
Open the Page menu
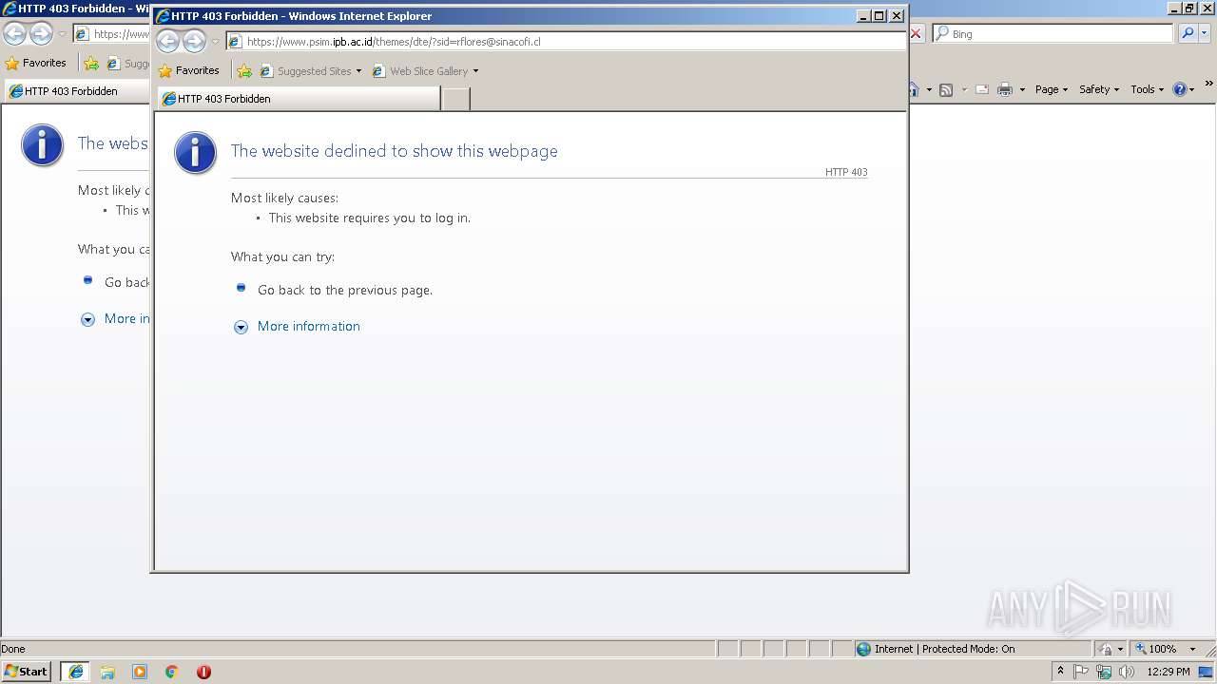(x=1052, y=89)
